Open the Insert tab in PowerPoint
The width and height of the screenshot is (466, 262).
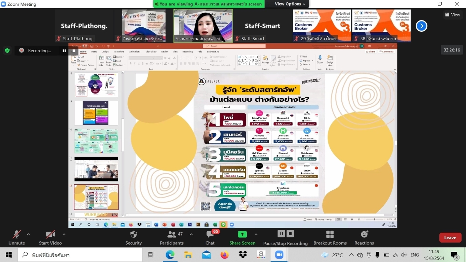(x=94, y=52)
